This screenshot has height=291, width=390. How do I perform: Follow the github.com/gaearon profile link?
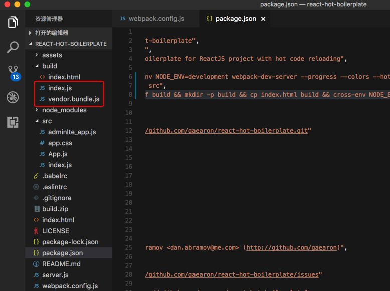[x=291, y=248]
